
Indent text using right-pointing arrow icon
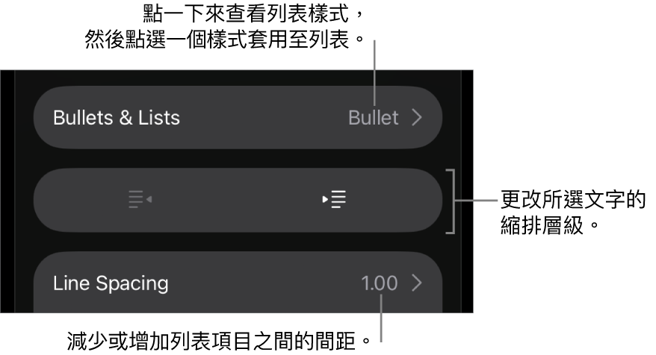click(334, 200)
